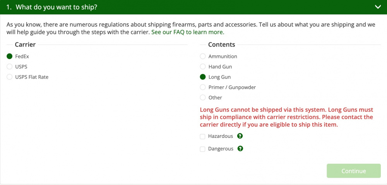Viewport: 387px width, 185px height.
Task: Click the introductory regulations paragraph text
Action: (191, 28)
